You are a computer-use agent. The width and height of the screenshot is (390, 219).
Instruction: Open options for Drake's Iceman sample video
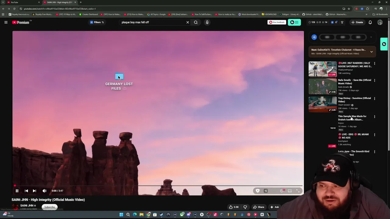(x=374, y=116)
